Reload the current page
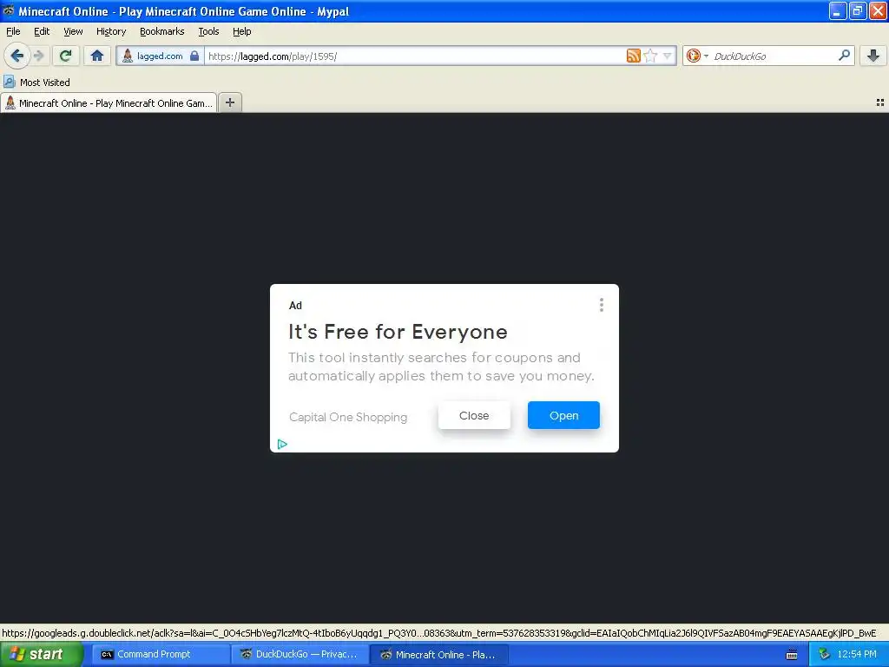This screenshot has height=667, width=889. pyautogui.click(x=65, y=56)
